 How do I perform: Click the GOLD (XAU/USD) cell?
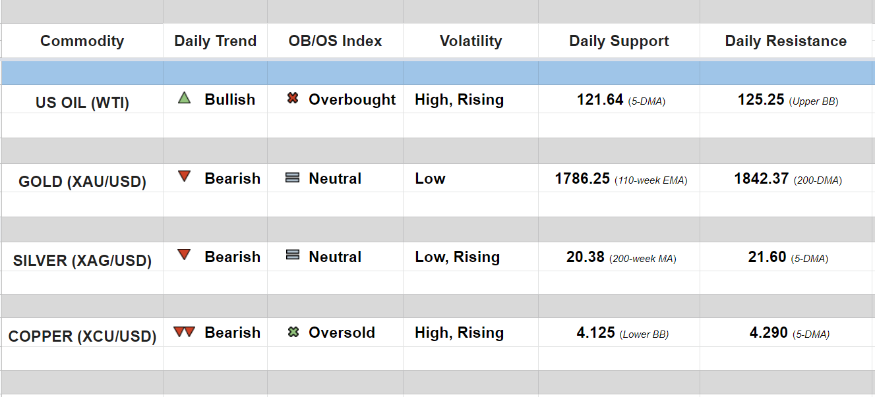pos(82,182)
